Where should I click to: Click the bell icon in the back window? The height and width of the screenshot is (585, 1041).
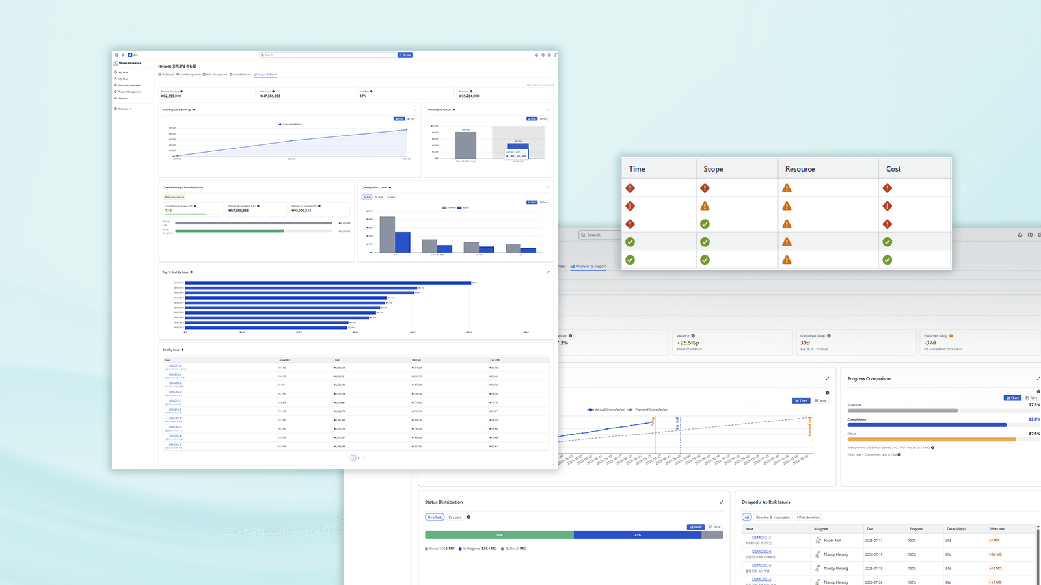tap(1020, 235)
